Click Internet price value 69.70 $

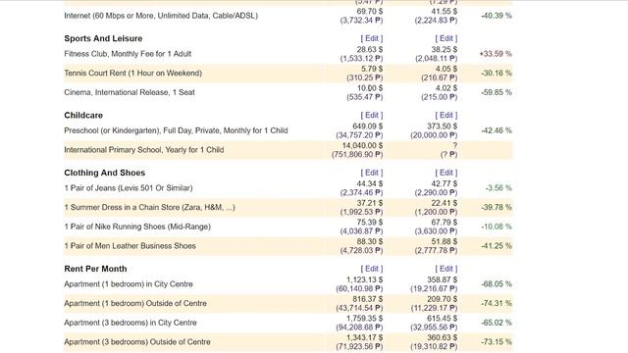(370, 12)
